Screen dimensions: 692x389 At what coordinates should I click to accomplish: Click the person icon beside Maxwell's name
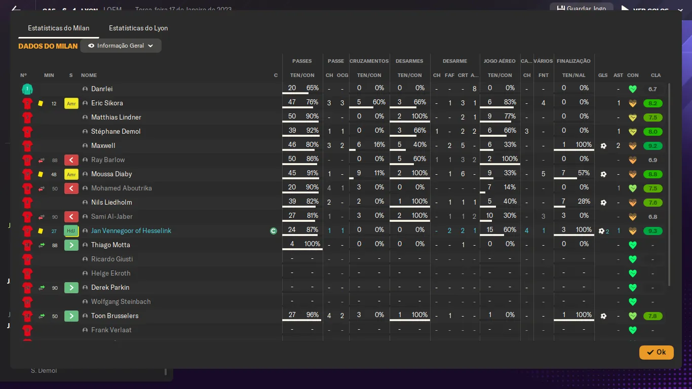pos(85,146)
